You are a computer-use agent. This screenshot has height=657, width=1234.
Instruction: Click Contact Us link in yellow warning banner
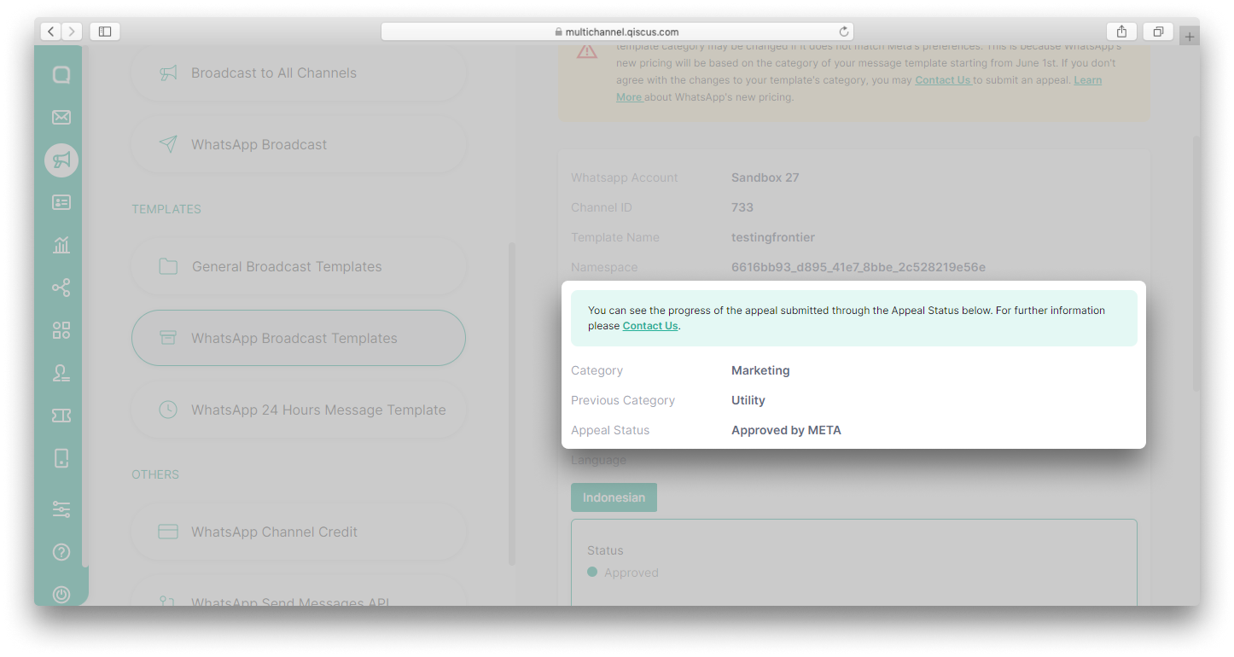[943, 80]
